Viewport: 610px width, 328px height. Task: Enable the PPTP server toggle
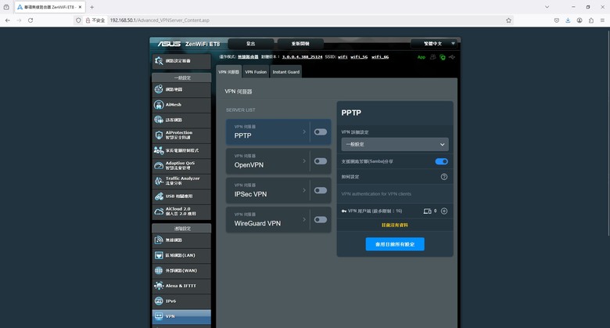[321, 132]
